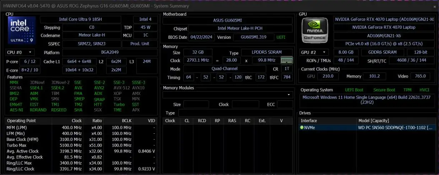Viewport: 439px width, 175px height.
Task: Click the Windows 11 Home build text
Action: click(367, 100)
